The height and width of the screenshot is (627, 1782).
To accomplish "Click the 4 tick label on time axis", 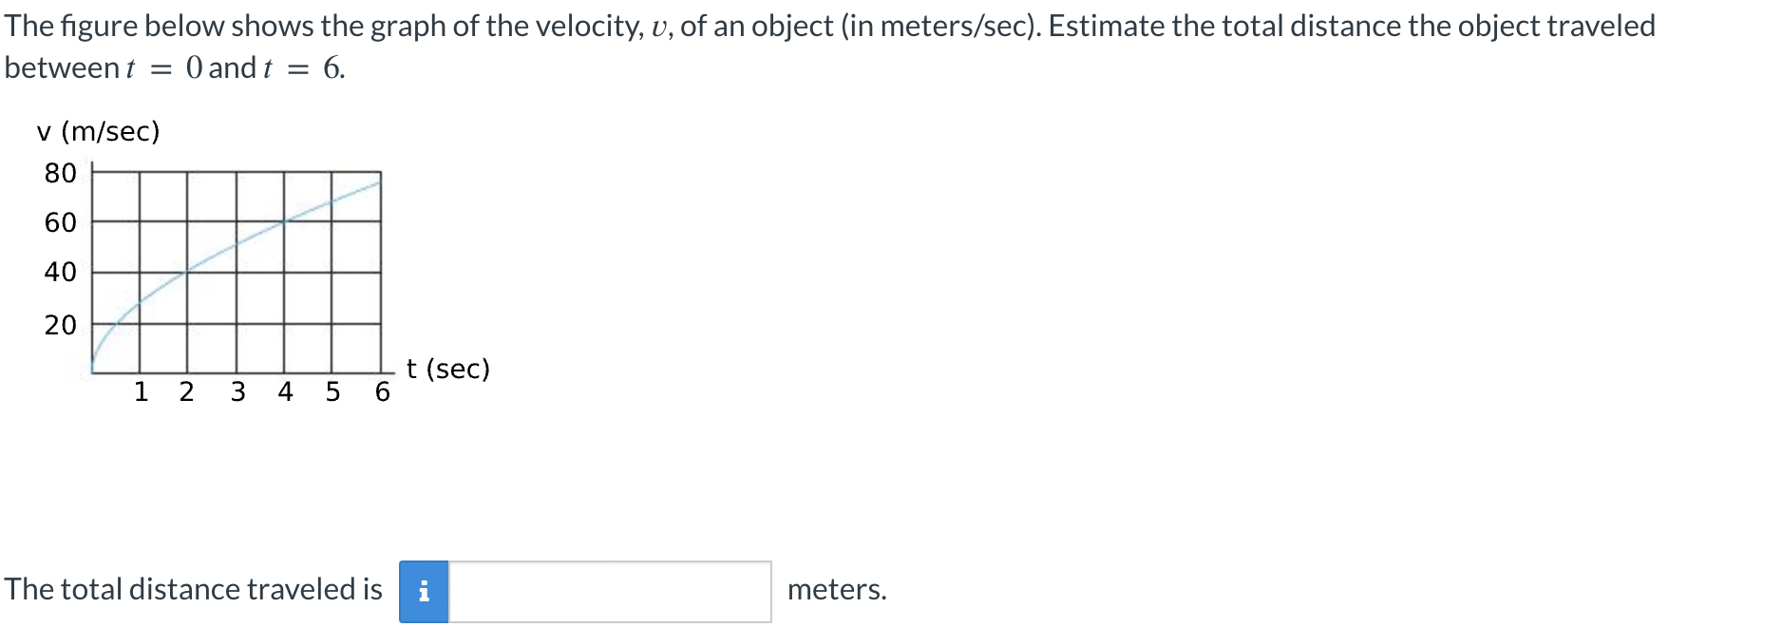I will coord(285,391).
